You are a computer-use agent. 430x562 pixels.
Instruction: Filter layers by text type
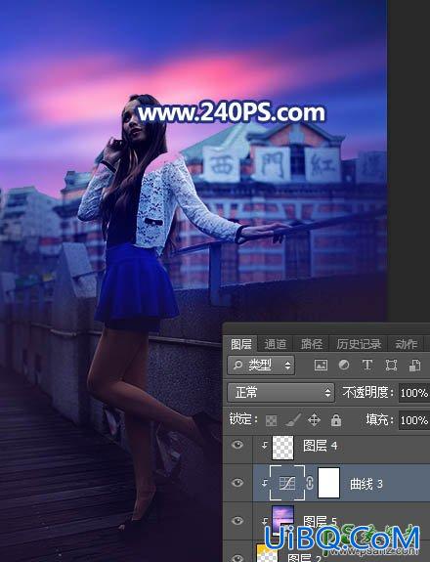(x=367, y=366)
